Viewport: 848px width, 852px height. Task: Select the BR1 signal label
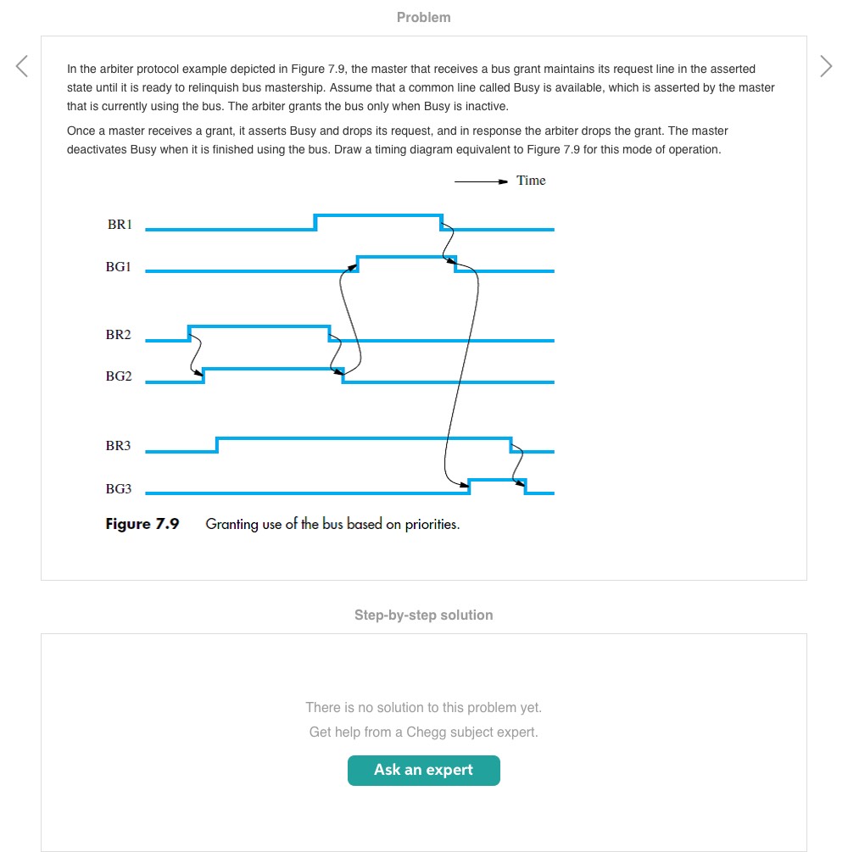[120, 225]
